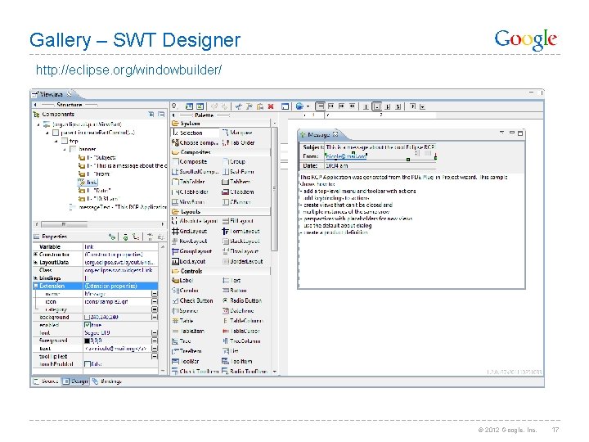
Task: Select Choose component palette entry
Action: click(195, 142)
